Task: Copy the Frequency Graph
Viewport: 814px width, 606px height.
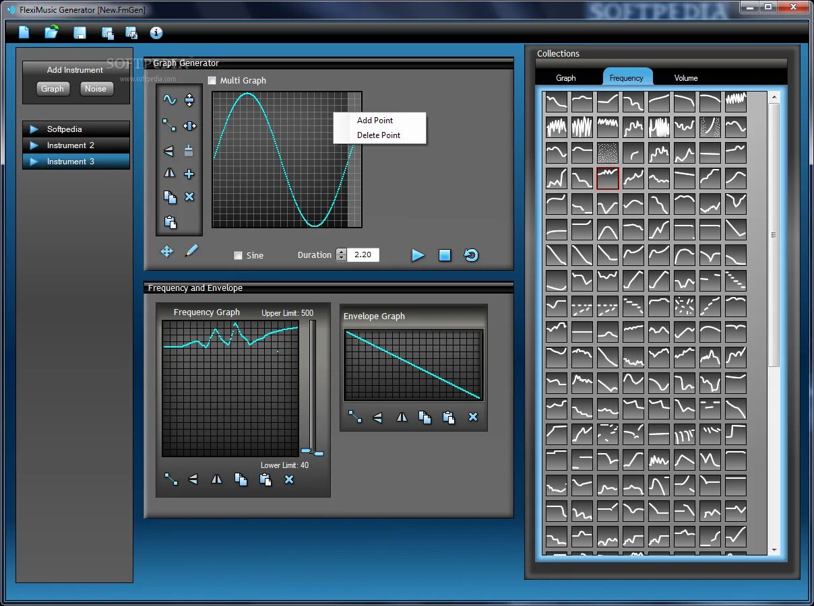Action: [241, 479]
